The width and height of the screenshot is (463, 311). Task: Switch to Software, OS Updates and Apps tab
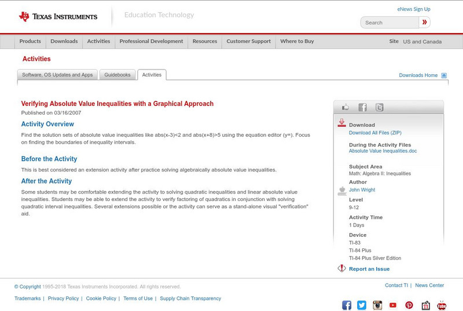click(x=57, y=75)
